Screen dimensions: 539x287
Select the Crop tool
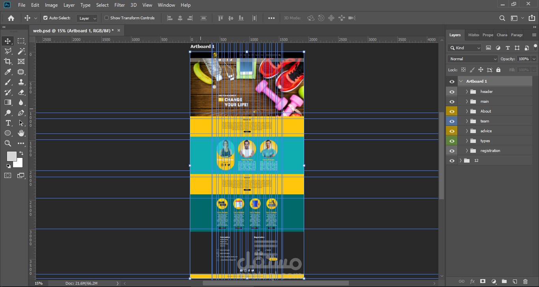8,61
